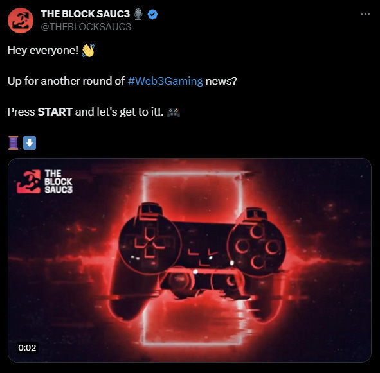This screenshot has height=373, width=380.
Task: Open the @THEBLOCKSAUC3 handle link
Action: (86, 27)
